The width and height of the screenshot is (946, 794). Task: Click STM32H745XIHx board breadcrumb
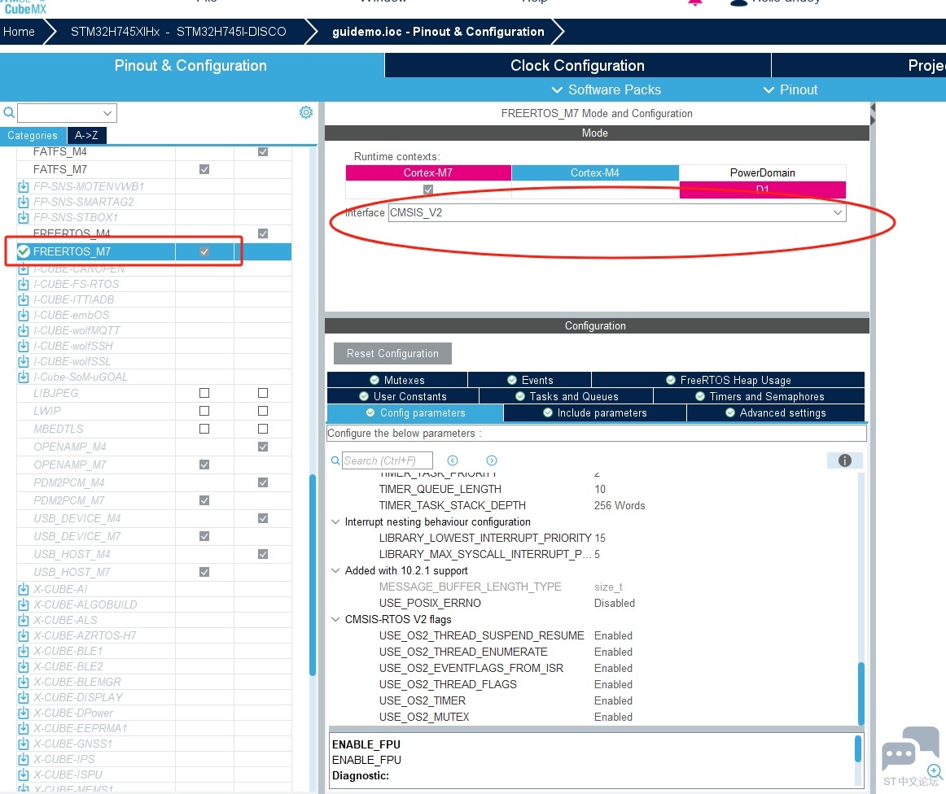click(178, 32)
